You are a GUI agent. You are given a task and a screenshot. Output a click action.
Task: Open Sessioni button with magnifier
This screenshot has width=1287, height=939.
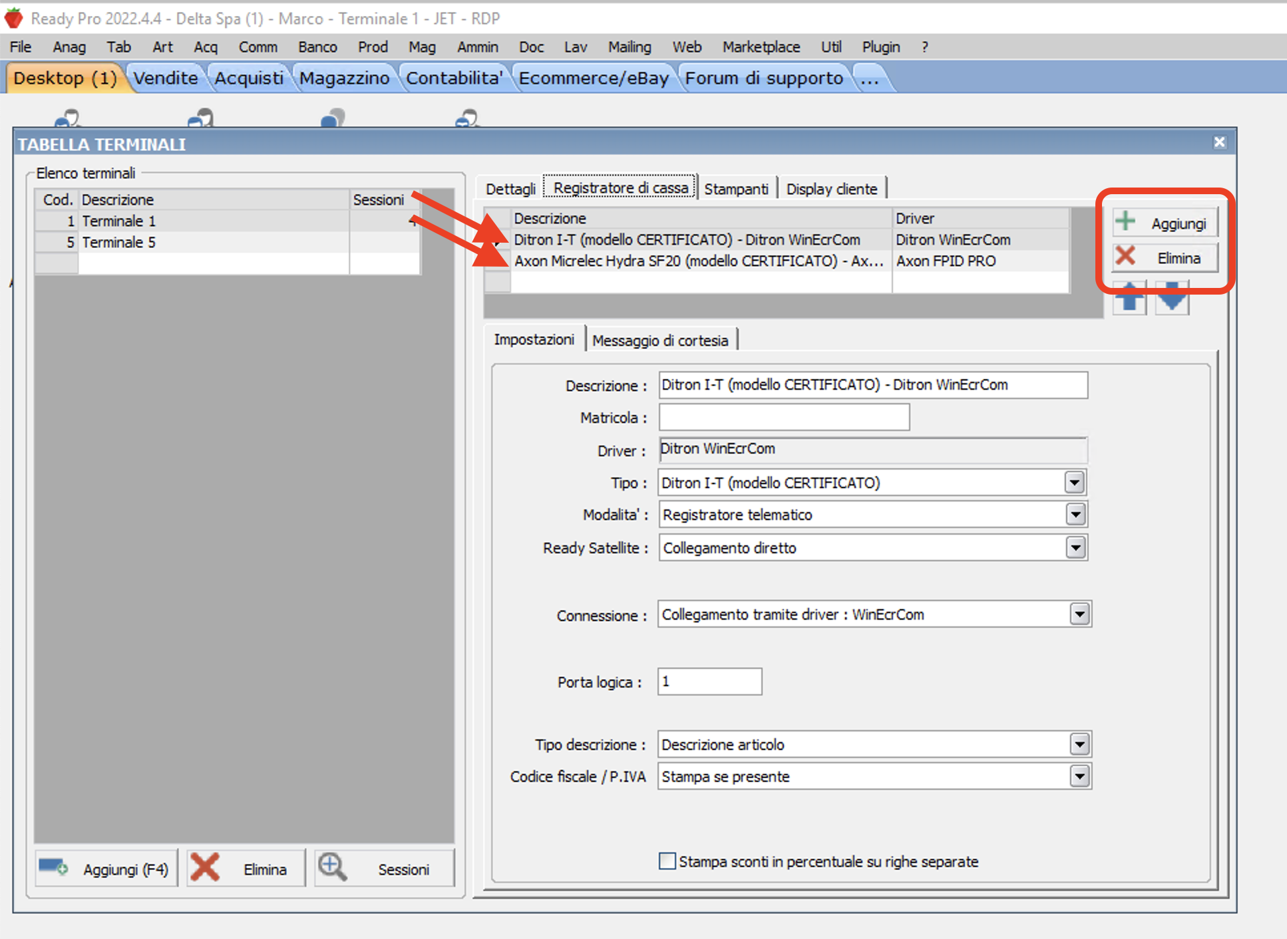coord(385,869)
